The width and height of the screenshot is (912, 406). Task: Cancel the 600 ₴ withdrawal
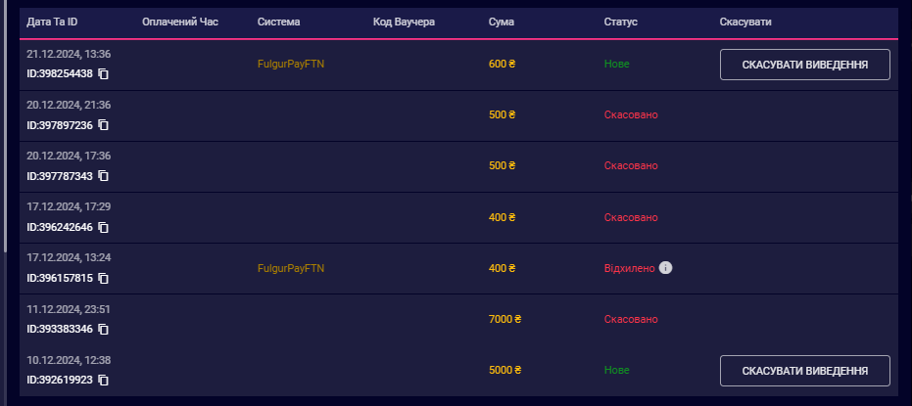804,65
